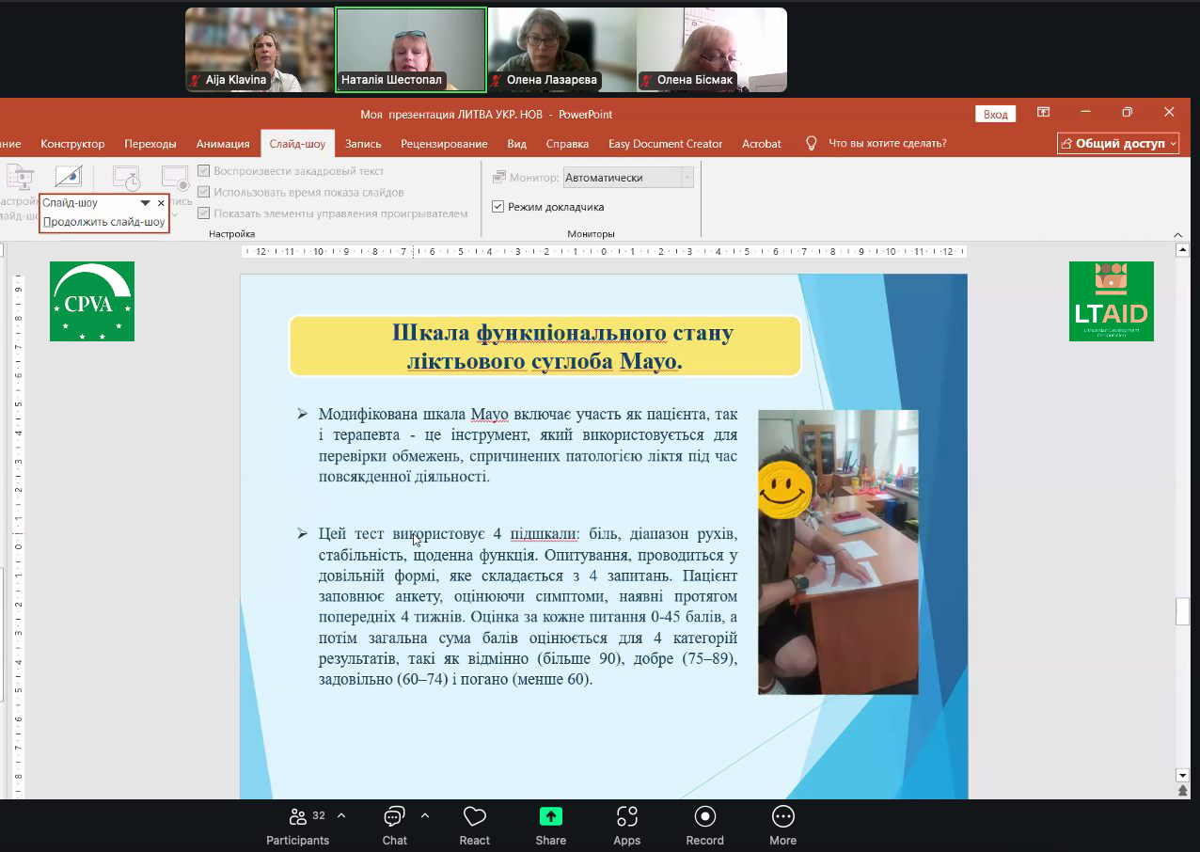Open the floating Слайд-шоу toolbar options arrow

click(146, 203)
